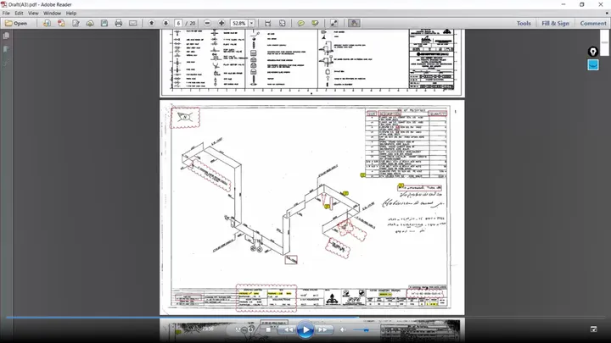
Task: Open the bookmarks panel in left sidebar
Action: [x=6, y=49]
